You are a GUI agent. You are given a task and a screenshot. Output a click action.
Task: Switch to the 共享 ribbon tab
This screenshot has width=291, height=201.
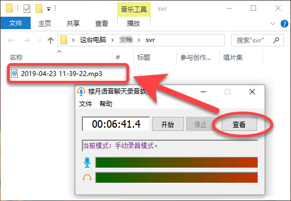point(73,23)
